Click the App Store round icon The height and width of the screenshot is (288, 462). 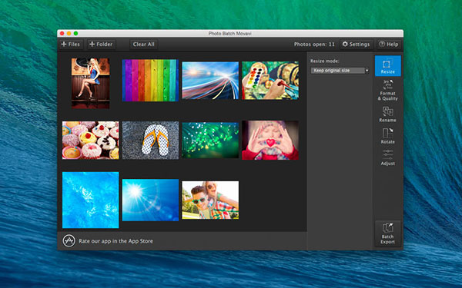coord(69,241)
